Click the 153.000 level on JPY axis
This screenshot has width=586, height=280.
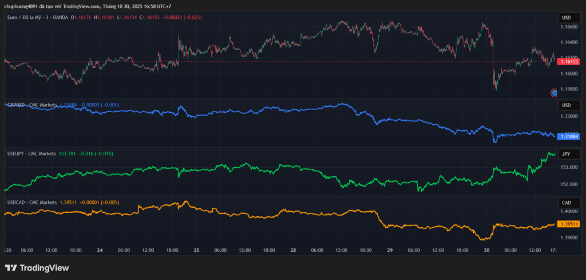pos(568,167)
